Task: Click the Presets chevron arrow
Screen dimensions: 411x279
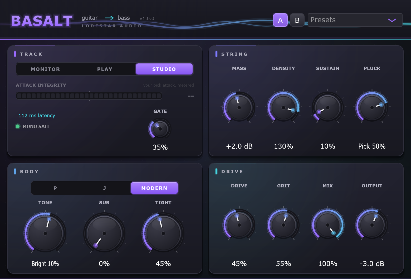Action: coord(392,20)
